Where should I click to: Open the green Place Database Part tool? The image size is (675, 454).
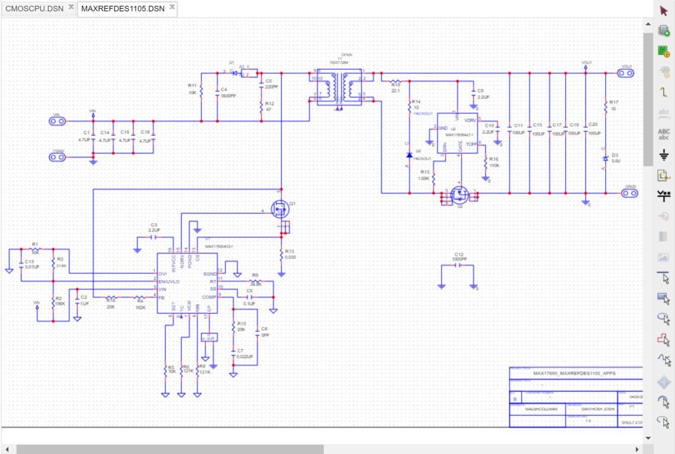coord(663,51)
